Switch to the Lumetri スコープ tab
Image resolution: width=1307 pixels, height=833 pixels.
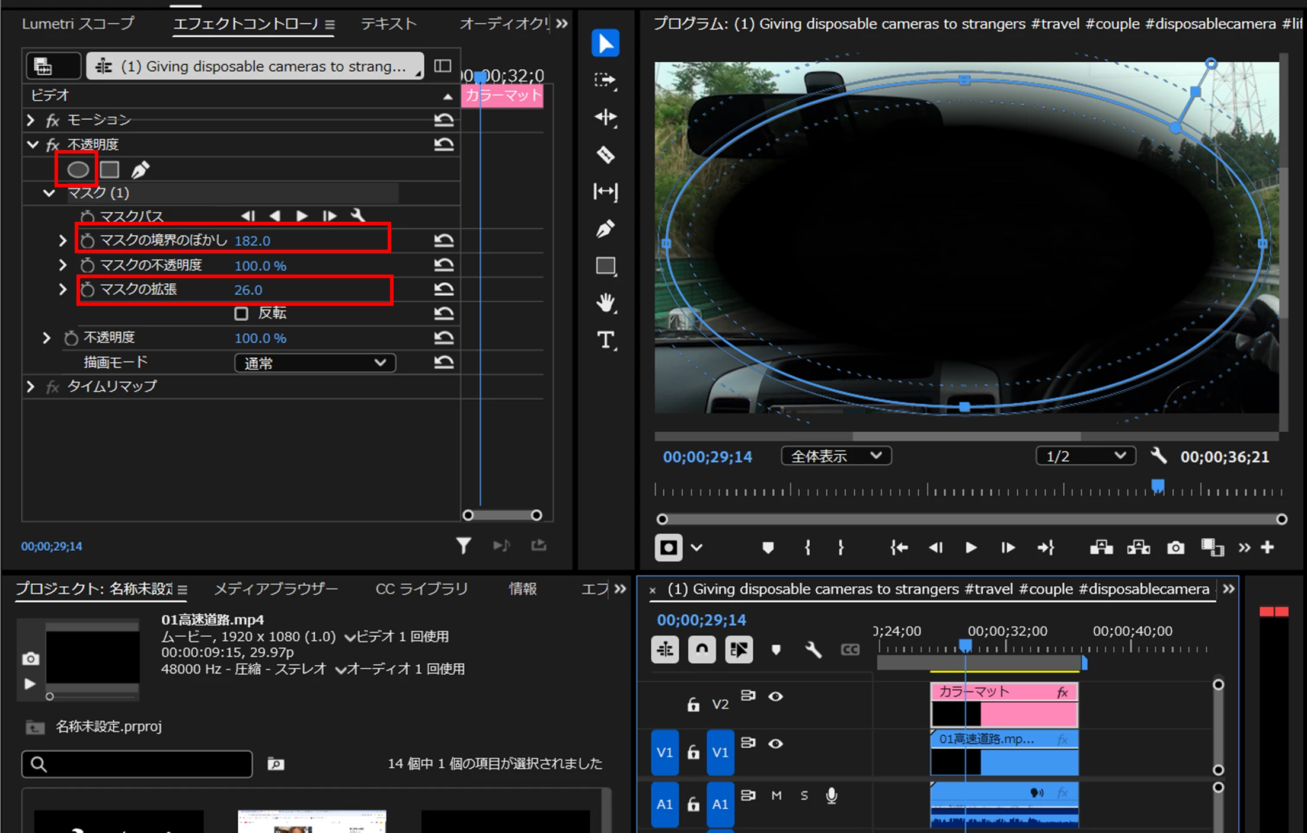pyautogui.click(x=78, y=24)
